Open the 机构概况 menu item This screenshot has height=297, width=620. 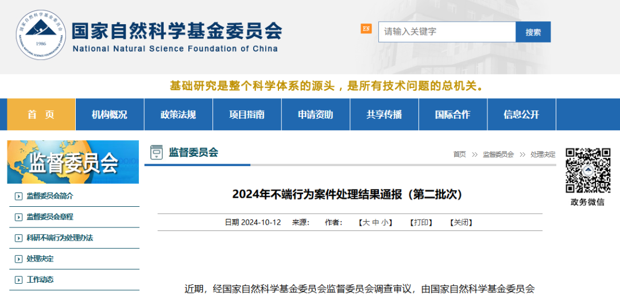pos(110,115)
